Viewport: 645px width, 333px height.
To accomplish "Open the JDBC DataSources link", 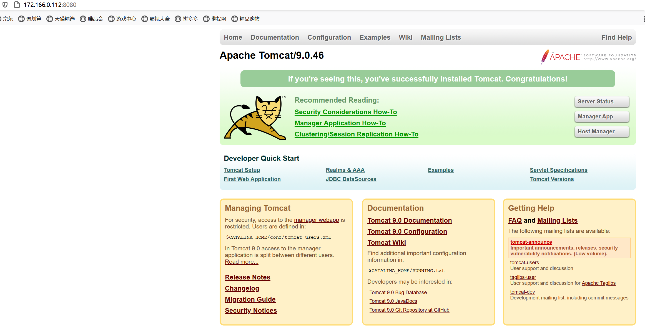I will [351, 179].
